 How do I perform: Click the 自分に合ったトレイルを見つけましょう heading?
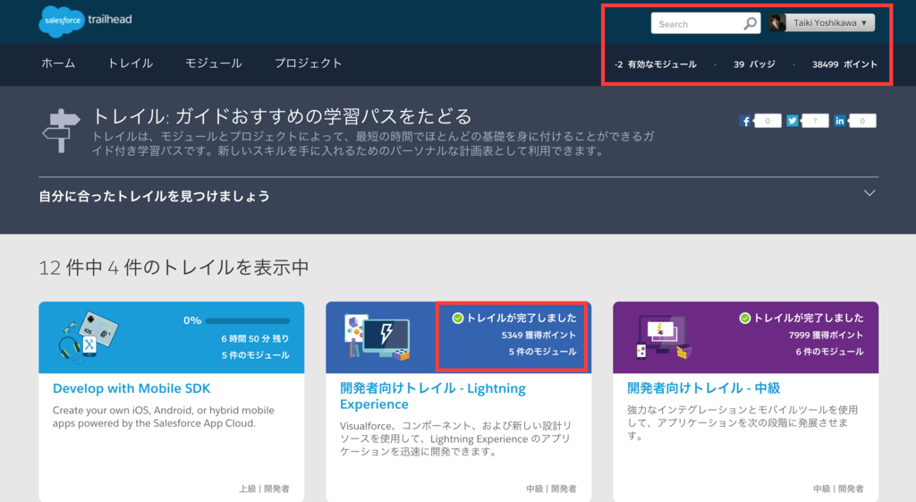154,196
